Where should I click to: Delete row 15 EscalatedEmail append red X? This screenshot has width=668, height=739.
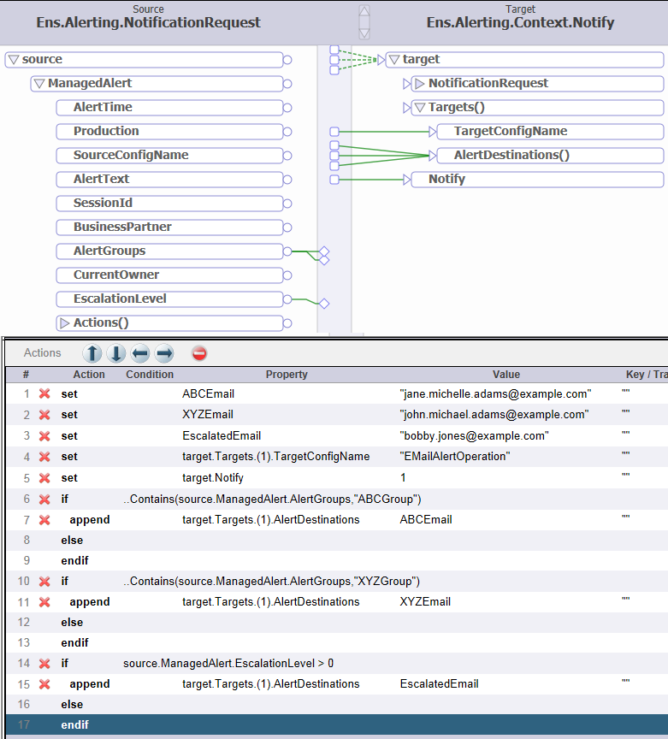[44, 684]
